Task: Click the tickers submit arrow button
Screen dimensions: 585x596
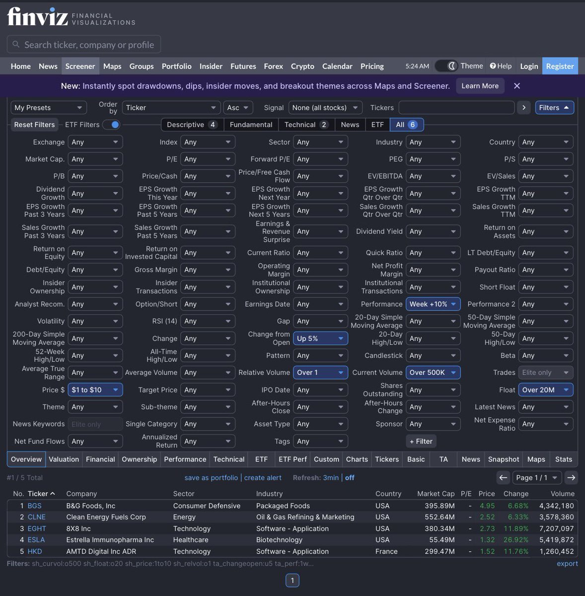Action: pyautogui.click(x=523, y=108)
